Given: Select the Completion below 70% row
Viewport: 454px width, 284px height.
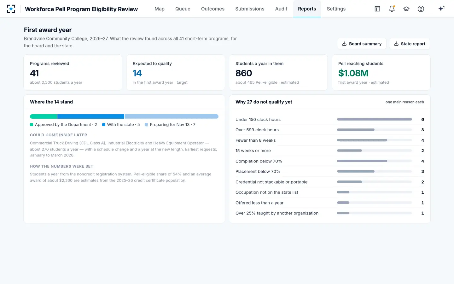Looking at the screenshot, I should [330, 161].
